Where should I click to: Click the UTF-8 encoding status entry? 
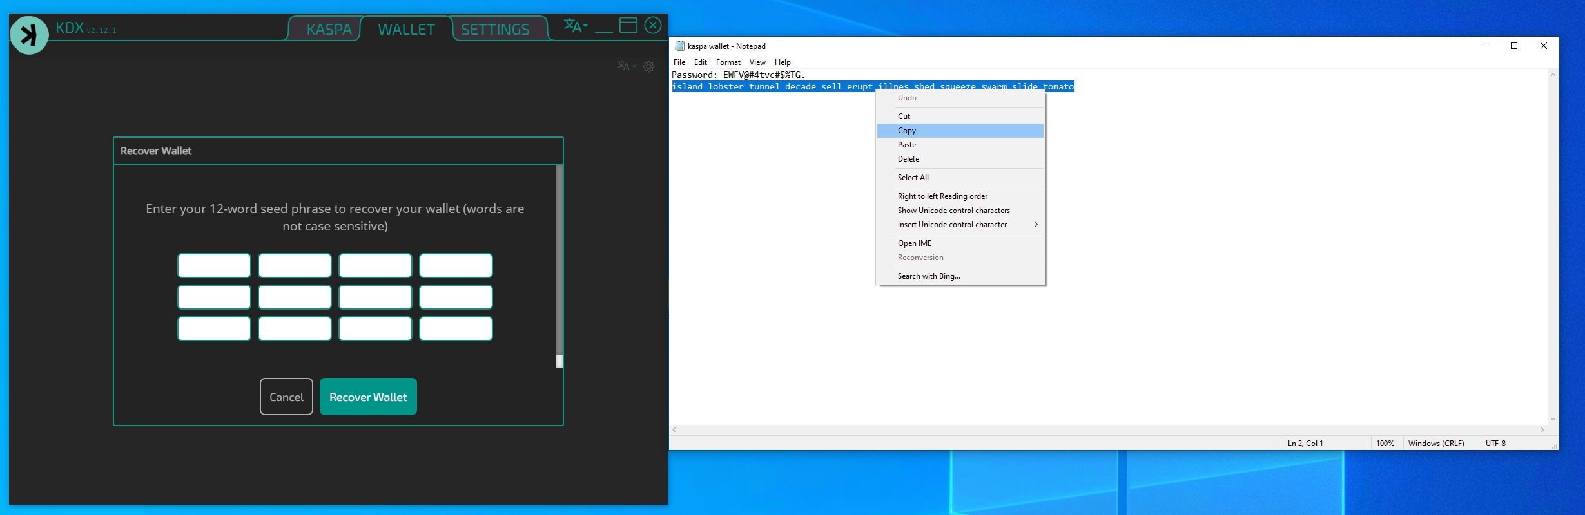[x=1495, y=444]
